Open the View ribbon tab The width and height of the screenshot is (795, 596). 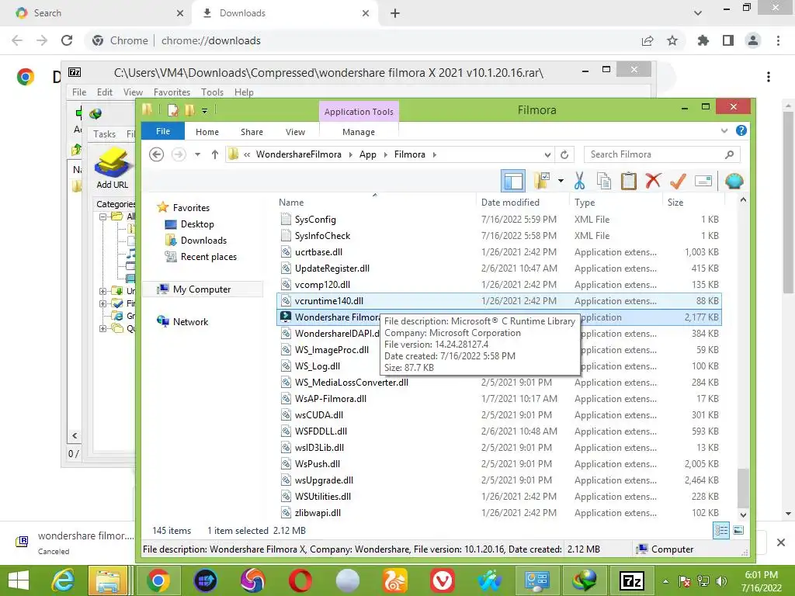[x=295, y=132]
